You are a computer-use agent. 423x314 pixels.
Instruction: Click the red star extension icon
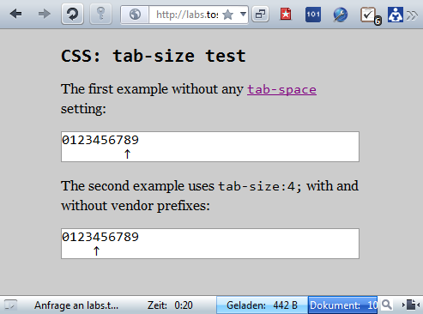tap(286, 14)
